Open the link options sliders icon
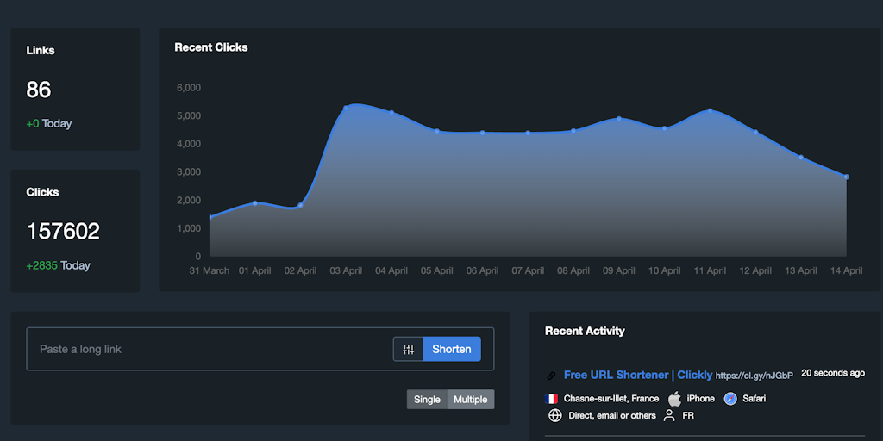The height and width of the screenshot is (441, 883). 408,350
